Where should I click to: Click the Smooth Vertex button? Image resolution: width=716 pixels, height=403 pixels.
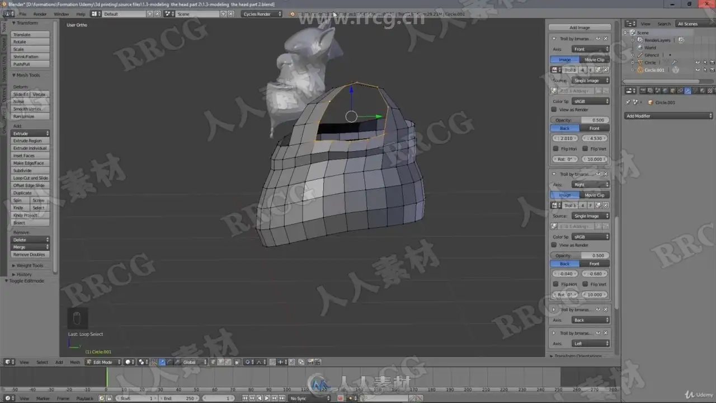click(x=31, y=109)
